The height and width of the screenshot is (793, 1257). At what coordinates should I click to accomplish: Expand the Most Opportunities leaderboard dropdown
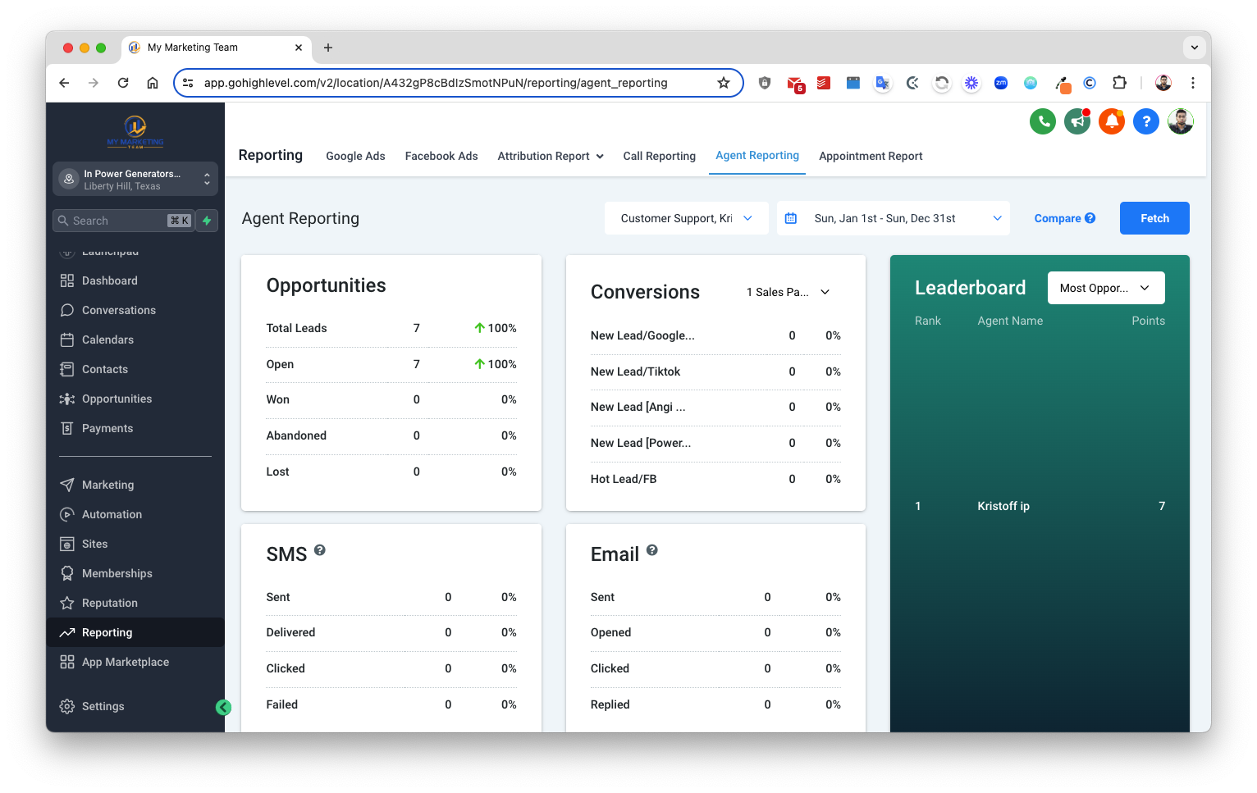tap(1105, 288)
